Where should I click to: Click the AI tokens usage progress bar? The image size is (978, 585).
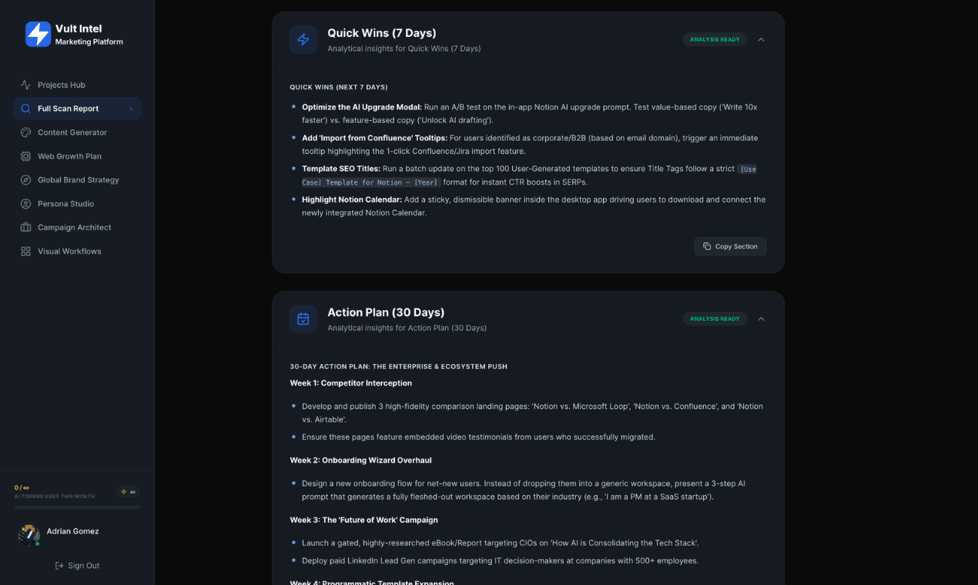tap(76, 506)
